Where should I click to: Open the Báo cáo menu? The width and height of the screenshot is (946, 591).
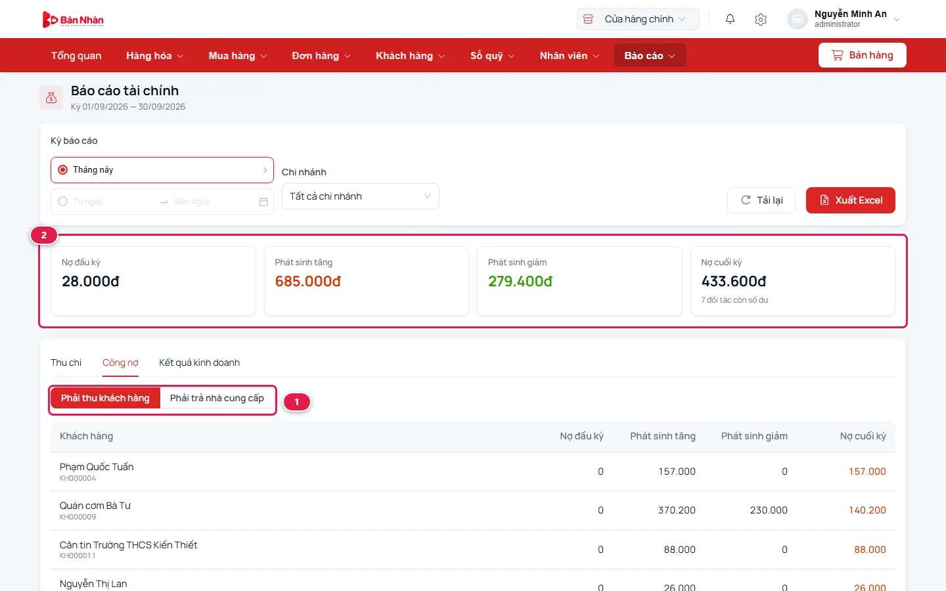650,56
